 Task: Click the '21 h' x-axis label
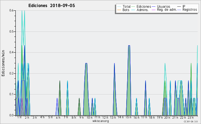pyautogui.click(x=175, y=117)
